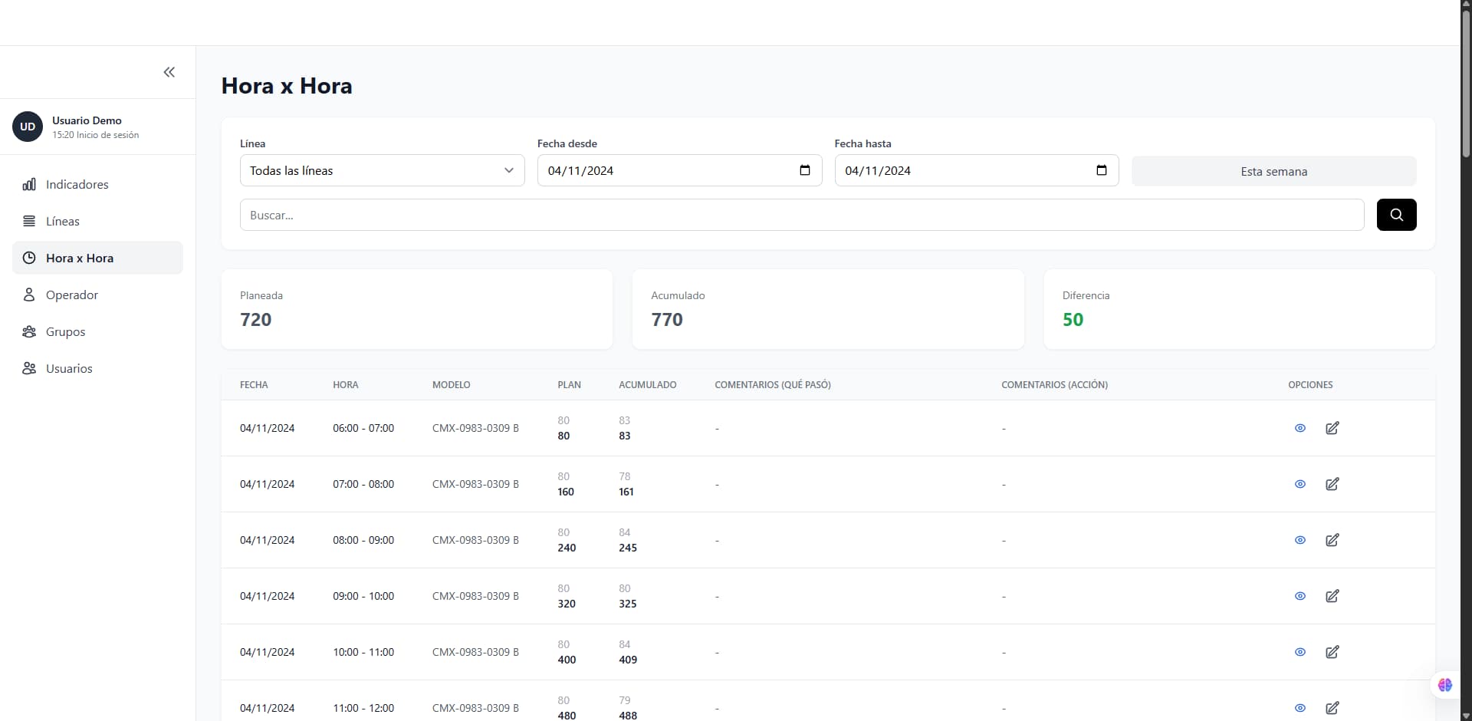Viewport: 1472px width, 721px height.
Task: Open the Operador menu item
Action: (x=71, y=295)
